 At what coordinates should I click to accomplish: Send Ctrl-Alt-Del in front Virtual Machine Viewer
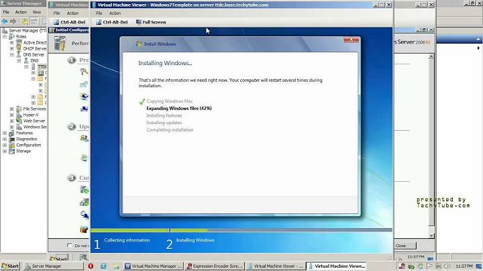click(x=112, y=22)
